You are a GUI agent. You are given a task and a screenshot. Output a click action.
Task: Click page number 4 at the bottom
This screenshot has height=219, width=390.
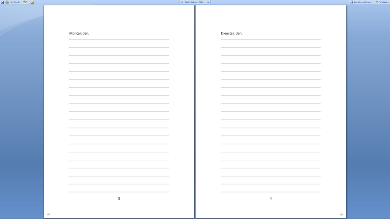point(271,198)
